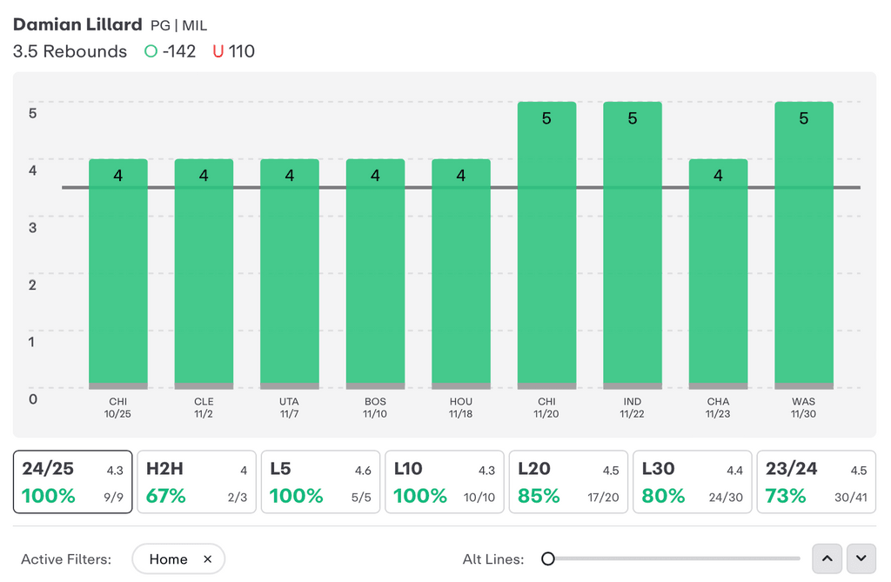Click the CHI 10/25 game bar

tap(118, 274)
